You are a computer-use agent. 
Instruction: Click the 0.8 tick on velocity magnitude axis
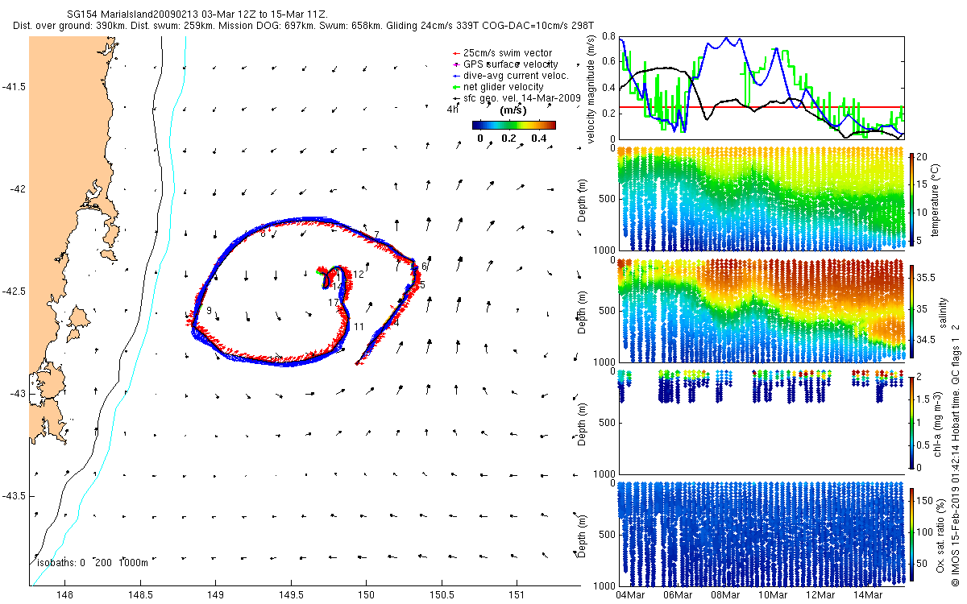[608, 38]
